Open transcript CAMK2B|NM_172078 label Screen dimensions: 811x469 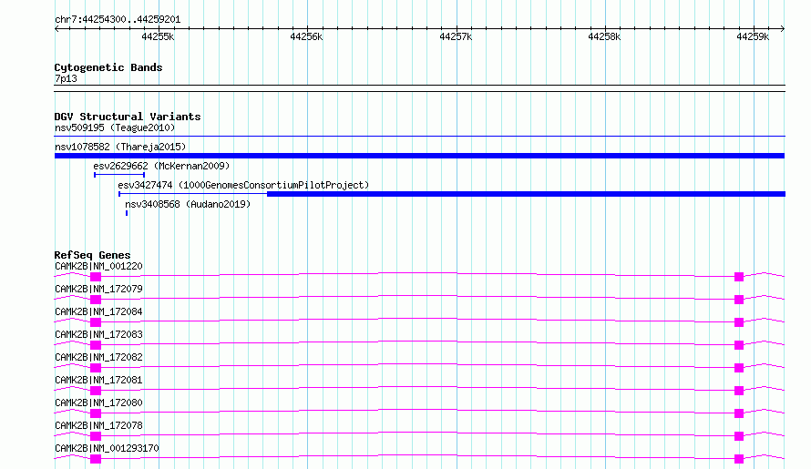tap(98, 425)
